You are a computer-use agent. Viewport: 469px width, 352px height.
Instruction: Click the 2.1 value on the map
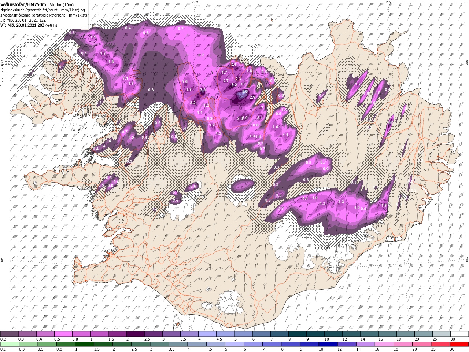260,118
